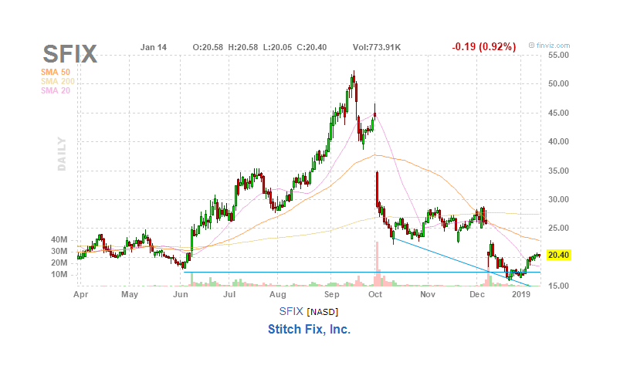Open the Stitch Fix, Inc. company link
The image size is (620, 376).
tap(309, 329)
